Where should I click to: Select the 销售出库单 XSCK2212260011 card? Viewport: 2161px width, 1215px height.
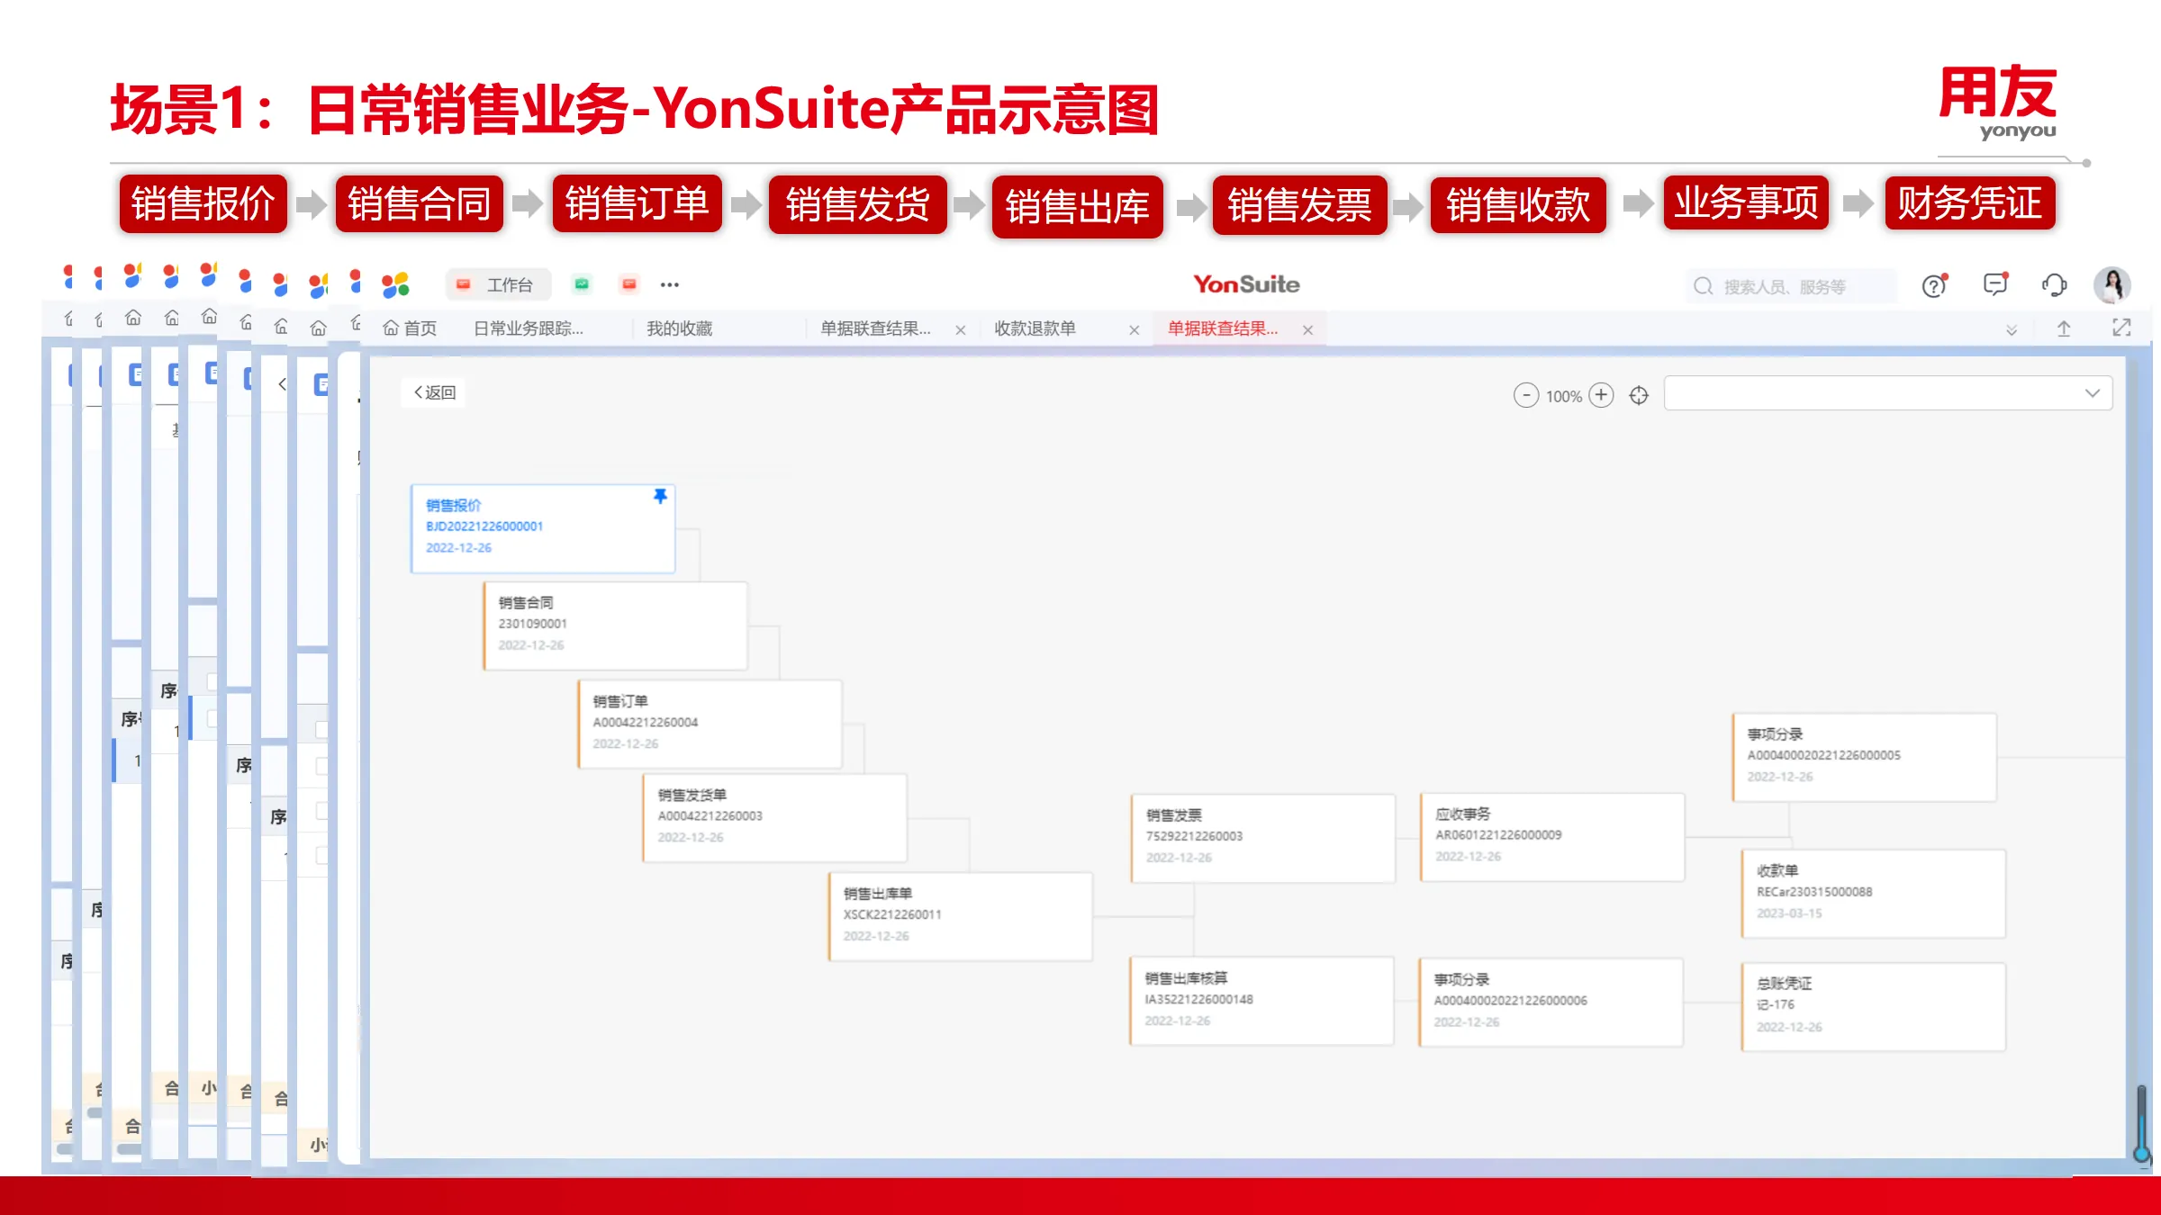[961, 916]
